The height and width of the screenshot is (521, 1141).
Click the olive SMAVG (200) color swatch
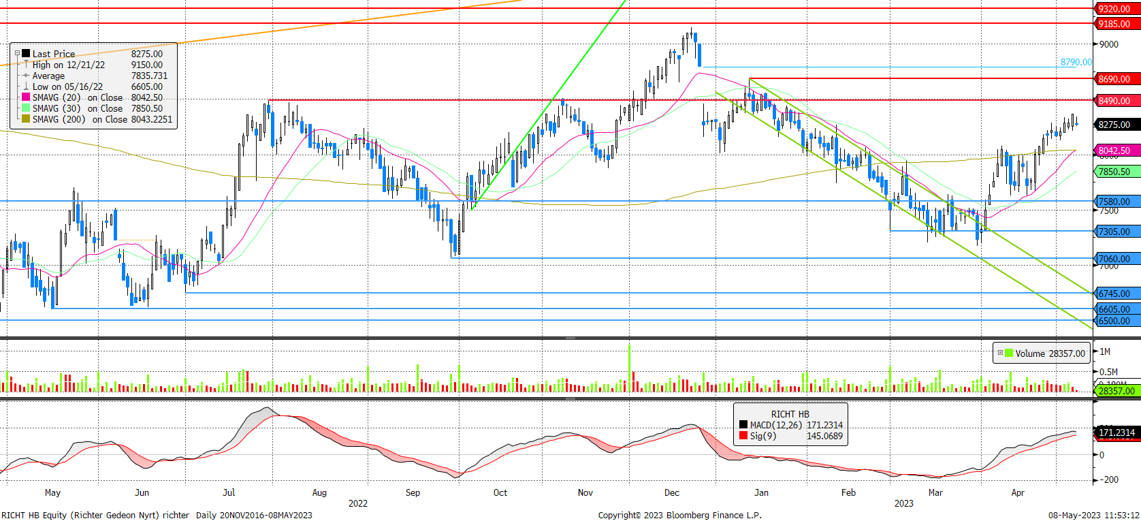[x=26, y=119]
